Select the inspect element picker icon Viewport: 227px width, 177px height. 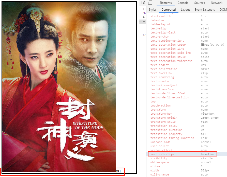[143, 3]
